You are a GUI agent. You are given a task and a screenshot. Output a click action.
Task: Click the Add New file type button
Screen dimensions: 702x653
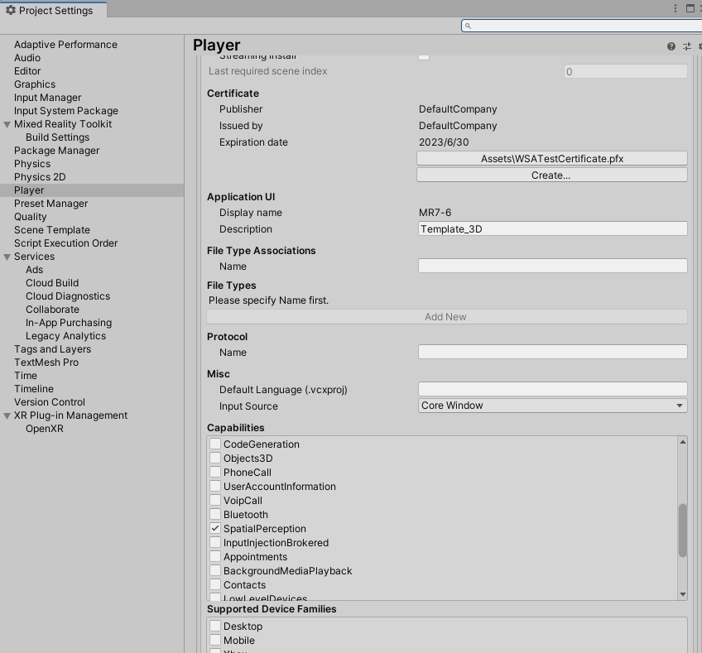pos(447,317)
